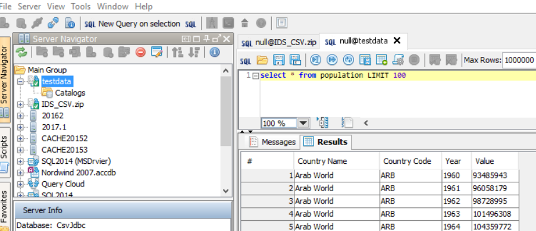Viewport: 536px width, 231px height.
Task: Open a SQL file with the folder icon
Action: 262,60
